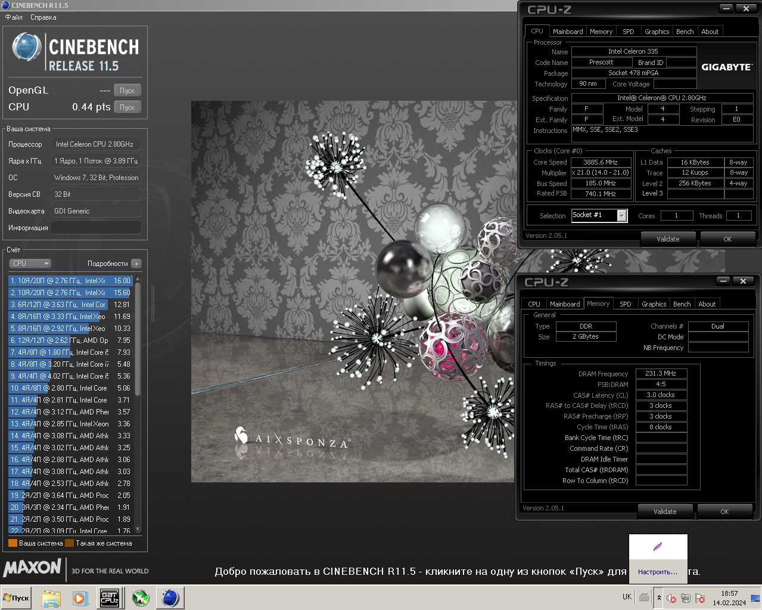Click OK in the top CPU-Z window

coord(727,239)
